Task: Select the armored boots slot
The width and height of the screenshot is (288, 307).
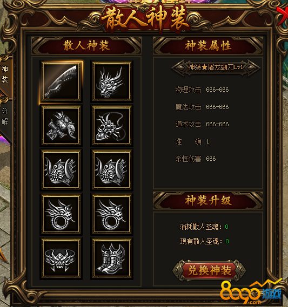Action: click(112, 258)
